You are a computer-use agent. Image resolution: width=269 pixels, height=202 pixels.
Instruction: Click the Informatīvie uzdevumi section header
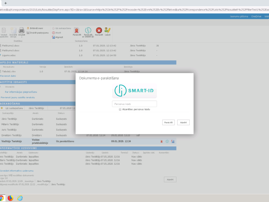click(88, 148)
